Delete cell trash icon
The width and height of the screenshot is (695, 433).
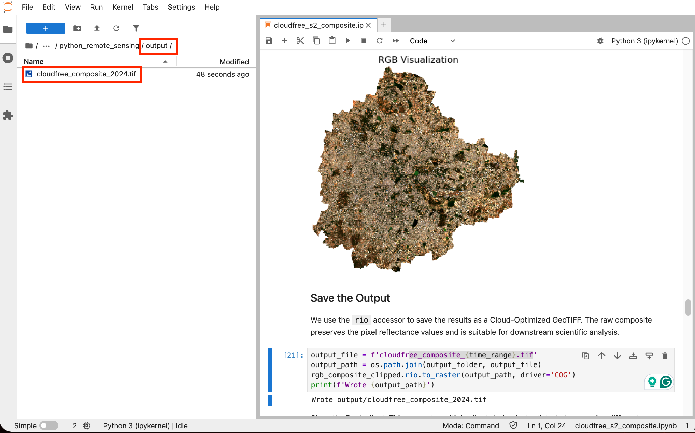(x=665, y=356)
